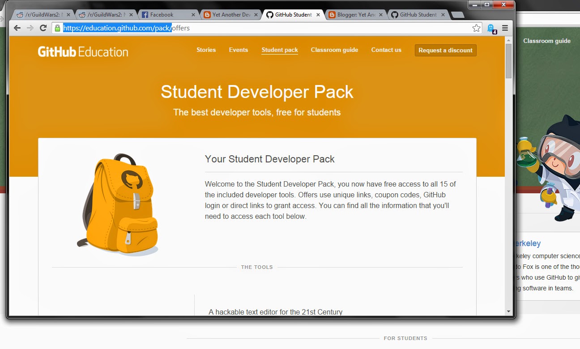Reload the page with the refresh icon

pos(43,28)
